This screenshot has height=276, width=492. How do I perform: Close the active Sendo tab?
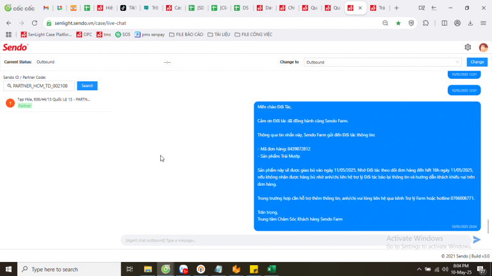coord(360,8)
